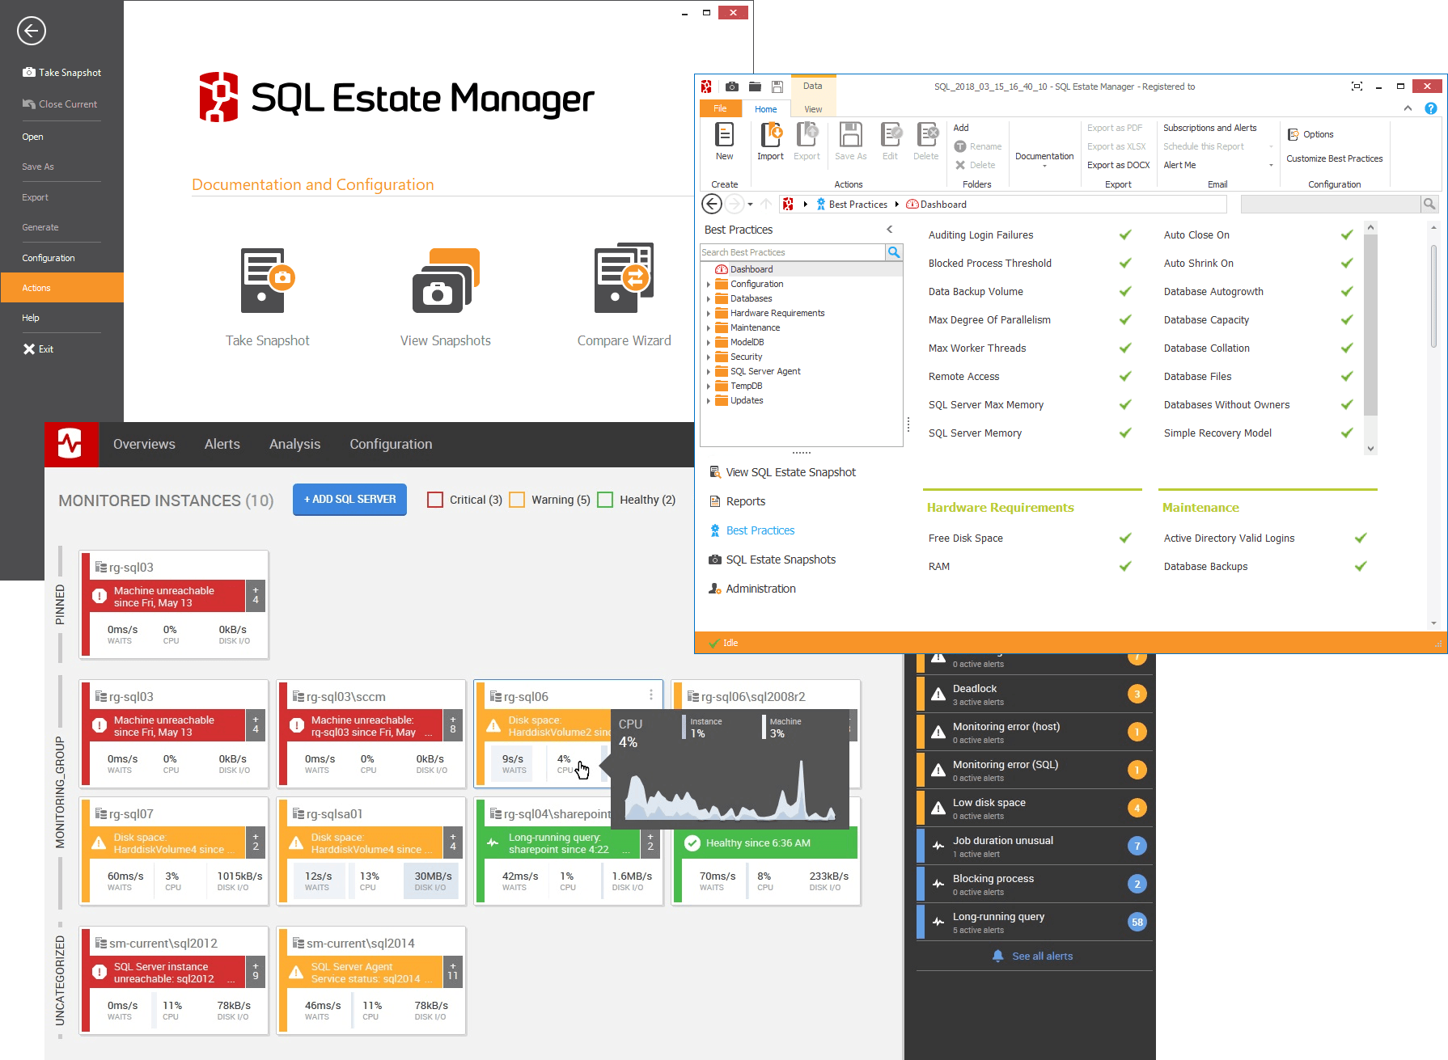This screenshot has height=1060, width=1448.
Task: Click Auditing Login Failures best practice
Action: (x=980, y=235)
